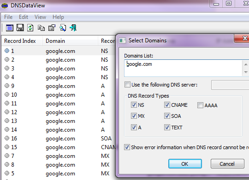The height and width of the screenshot is (180, 249).
Task: Toggle the TEXT record type checkbox
Action: click(167, 128)
